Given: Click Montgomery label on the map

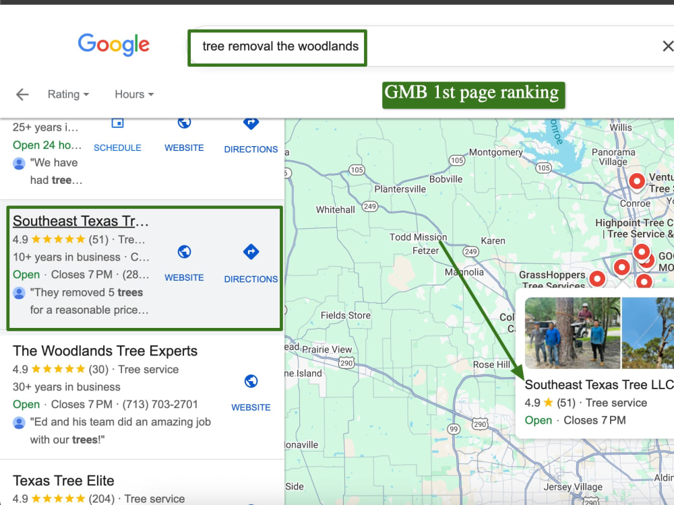Looking at the screenshot, I should point(495,152).
